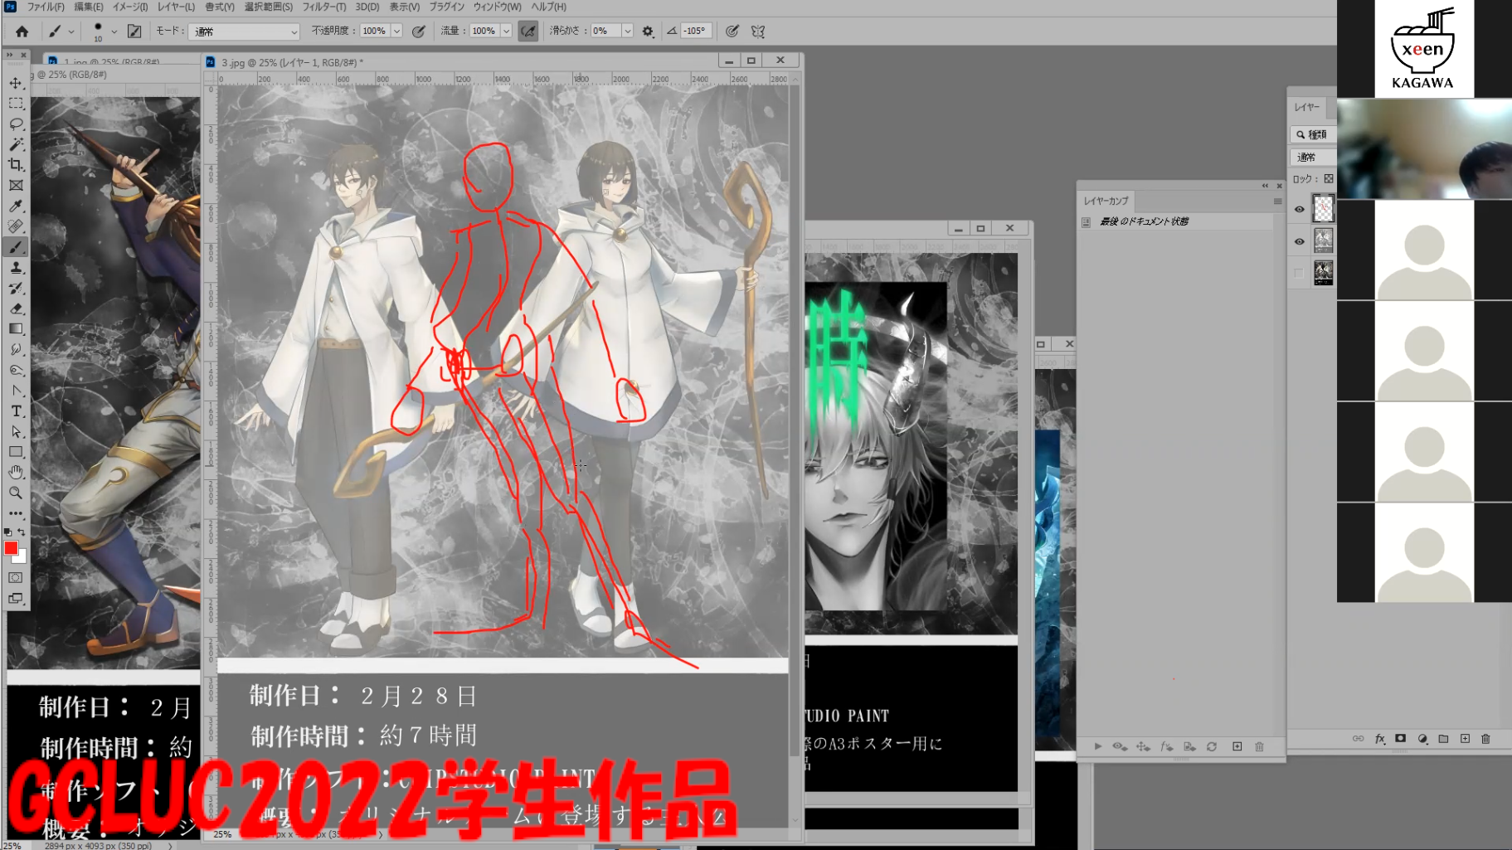Hide the top layer with red sketch
The height and width of the screenshot is (850, 1512).
click(1299, 210)
